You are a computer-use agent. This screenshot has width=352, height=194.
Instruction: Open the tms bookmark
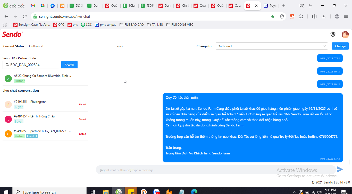73,25
